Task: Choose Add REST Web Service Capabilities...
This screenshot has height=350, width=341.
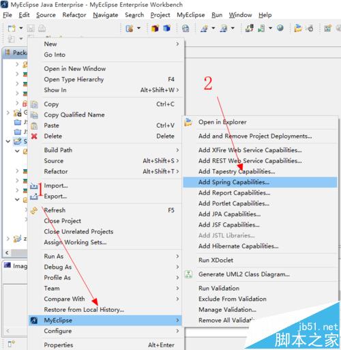Action: (x=260, y=161)
